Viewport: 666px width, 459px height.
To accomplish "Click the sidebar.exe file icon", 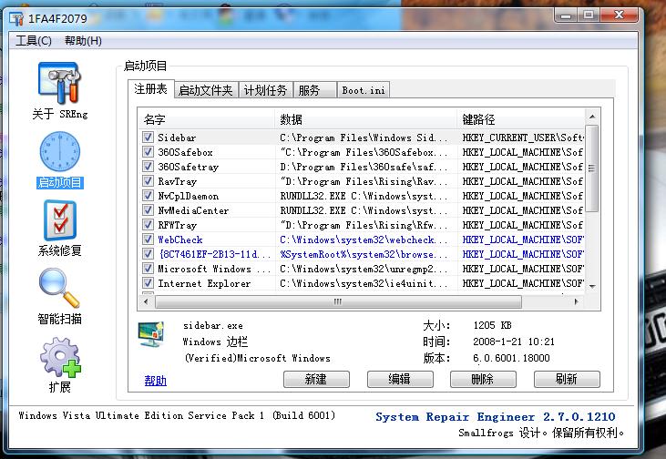I will pos(151,334).
